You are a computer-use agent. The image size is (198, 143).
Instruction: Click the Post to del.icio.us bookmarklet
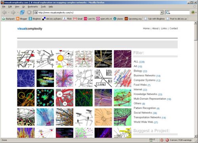coord(177,19)
